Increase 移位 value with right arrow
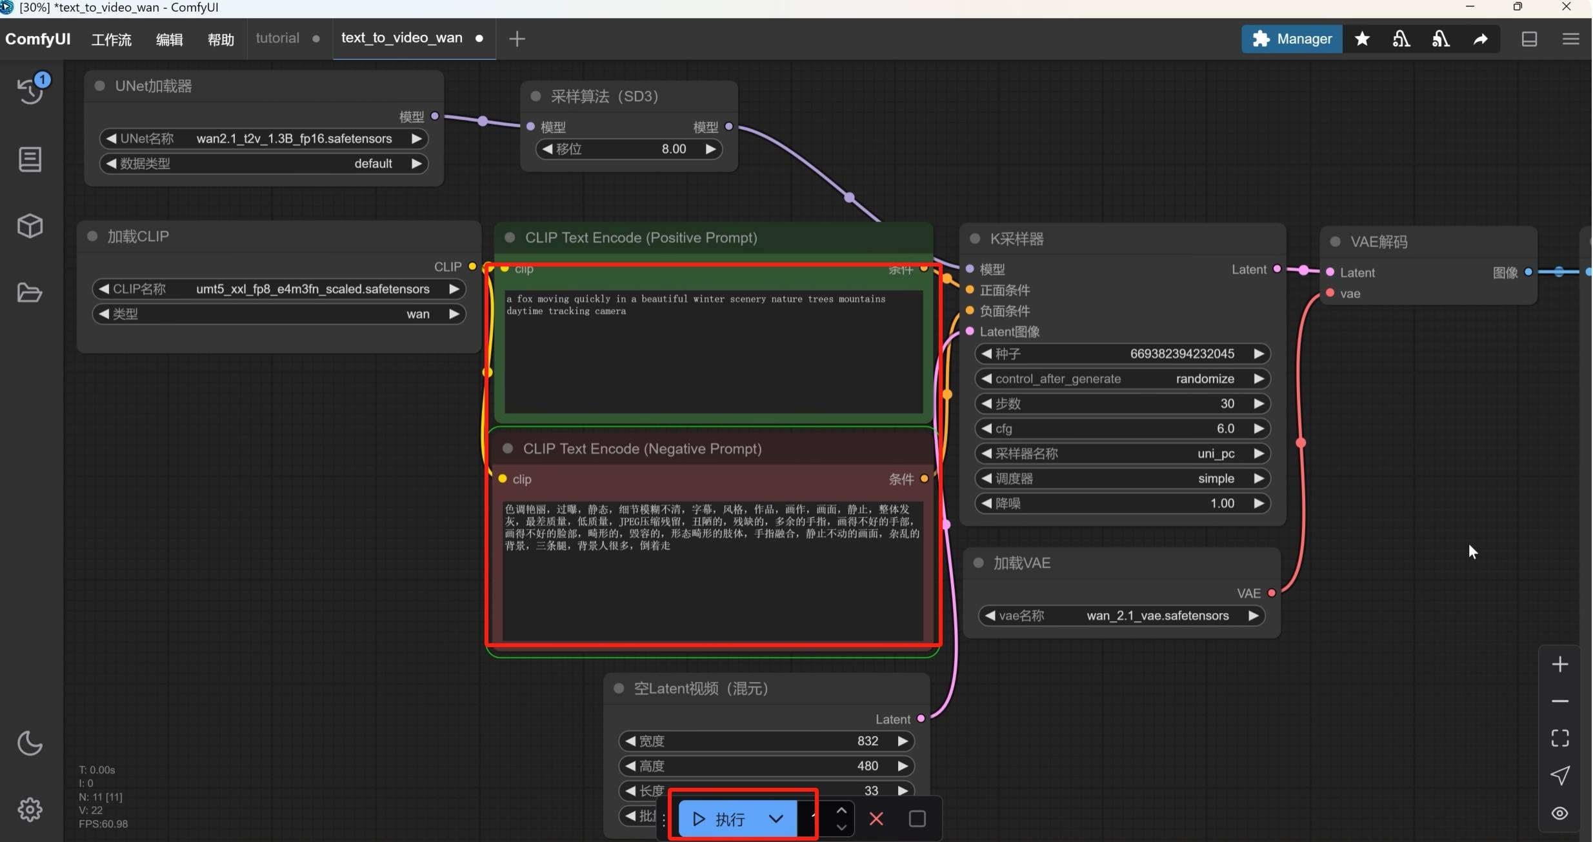 [710, 149]
